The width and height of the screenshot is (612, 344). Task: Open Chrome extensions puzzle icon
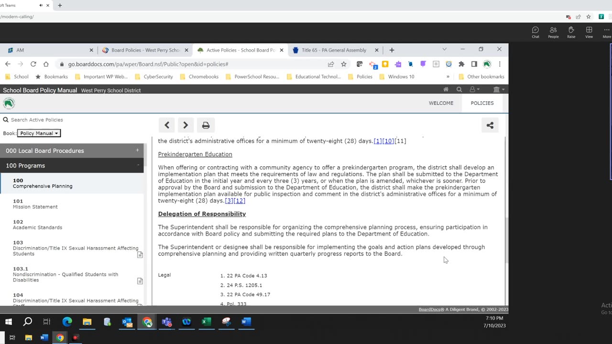(x=461, y=64)
